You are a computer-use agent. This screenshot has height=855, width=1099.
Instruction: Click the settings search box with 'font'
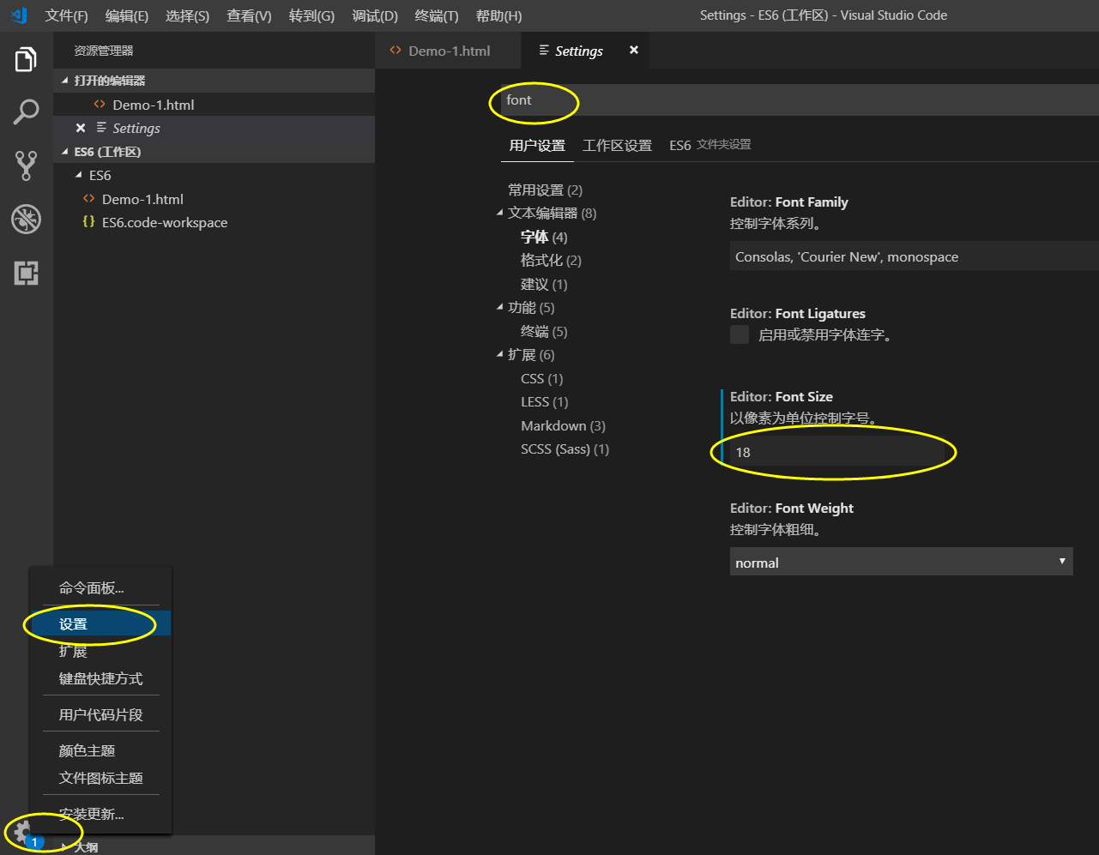pyautogui.click(x=798, y=100)
